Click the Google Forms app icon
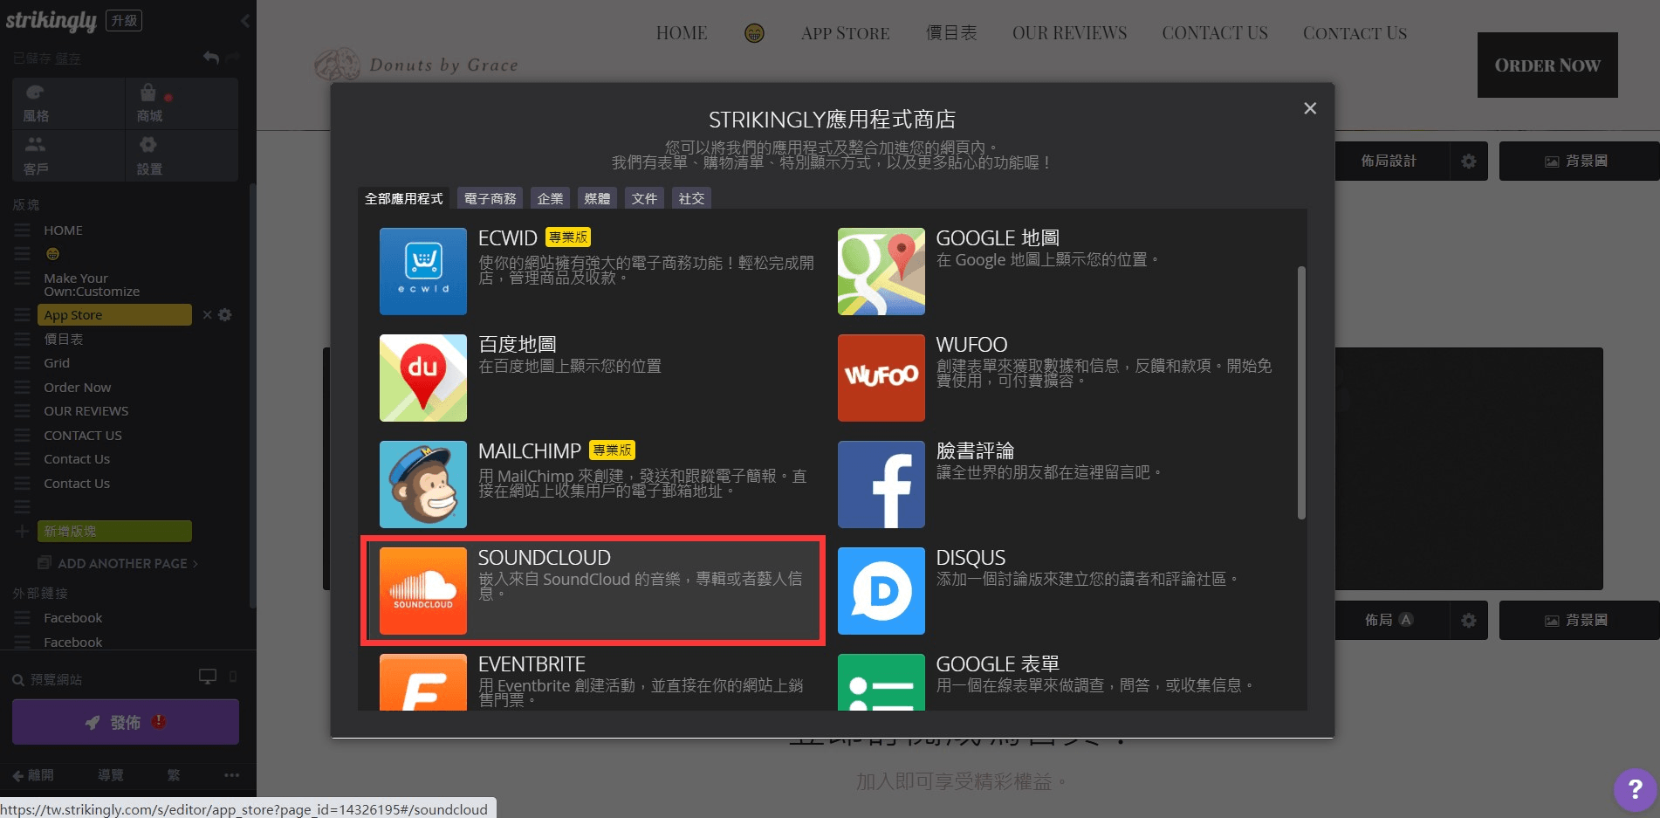Screen dimensions: 1660x818 click(x=881, y=683)
